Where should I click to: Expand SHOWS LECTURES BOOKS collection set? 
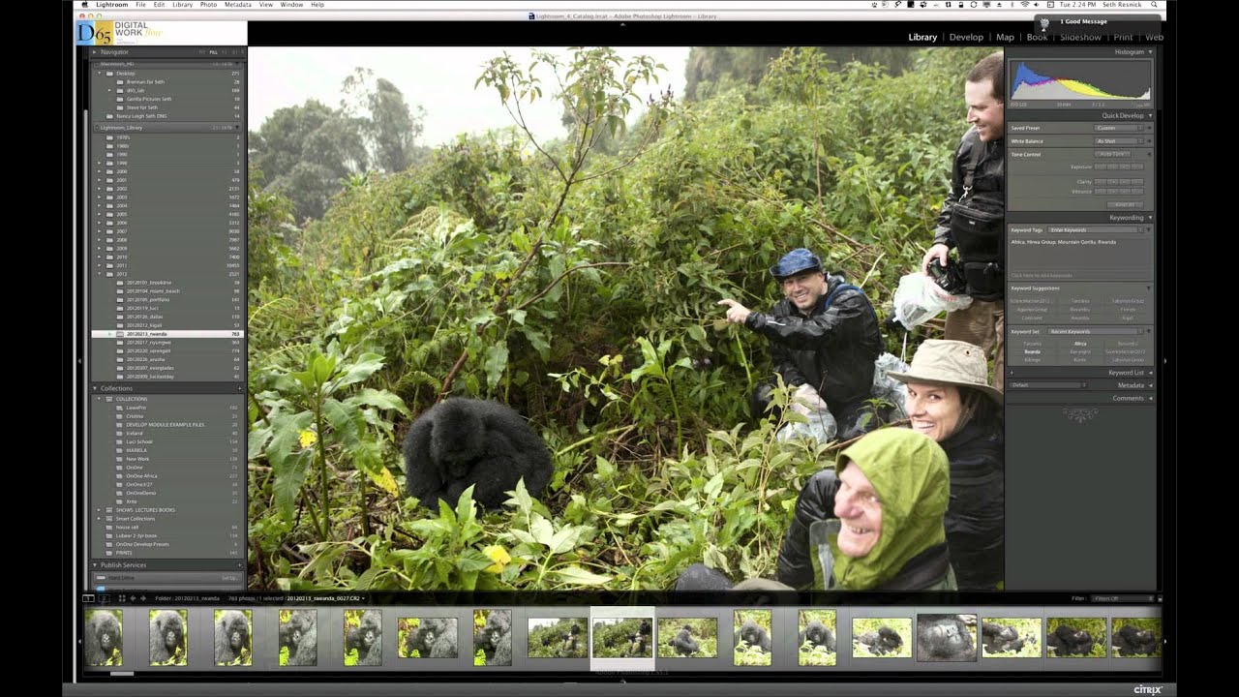(x=100, y=509)
